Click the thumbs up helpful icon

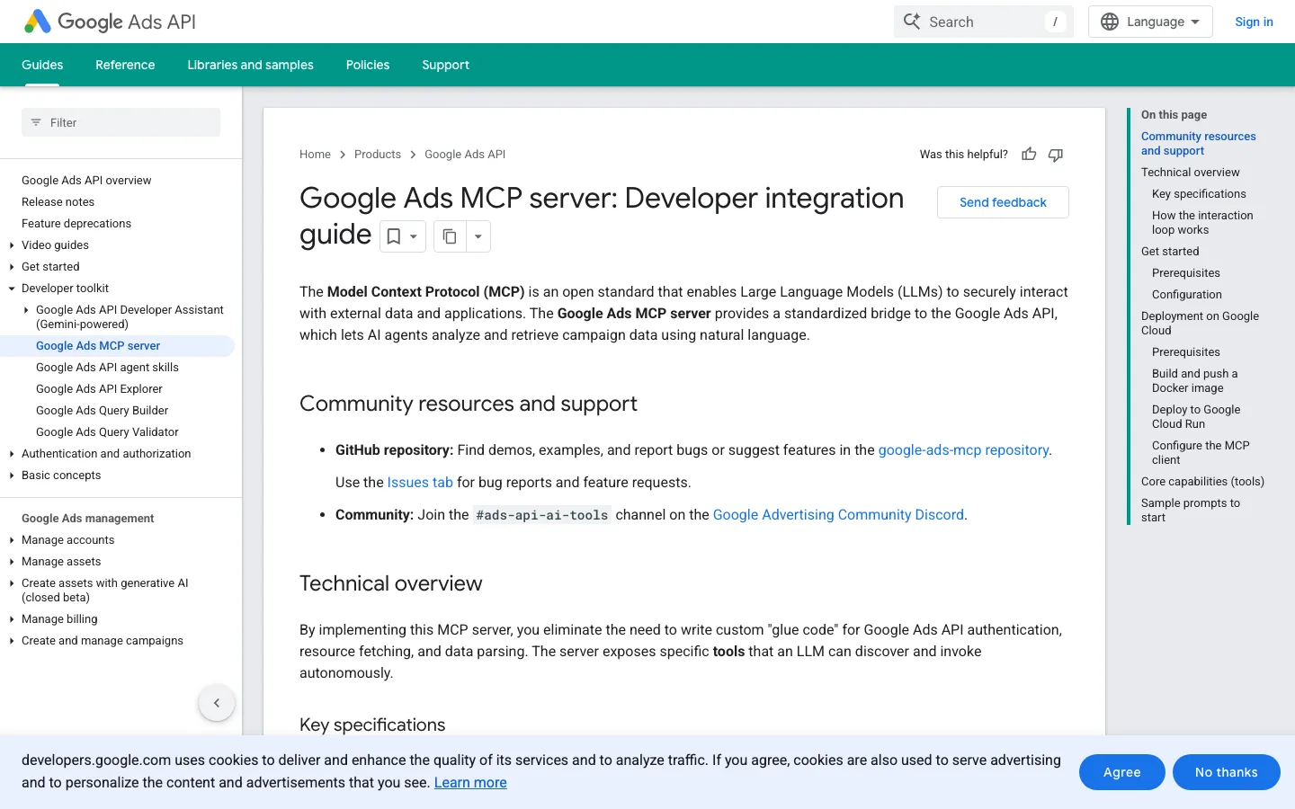(x=1029, y=155)
